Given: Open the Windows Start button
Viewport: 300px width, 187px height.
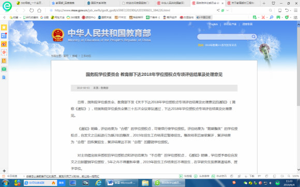Looking at the screenshot, I should (5, 183).
